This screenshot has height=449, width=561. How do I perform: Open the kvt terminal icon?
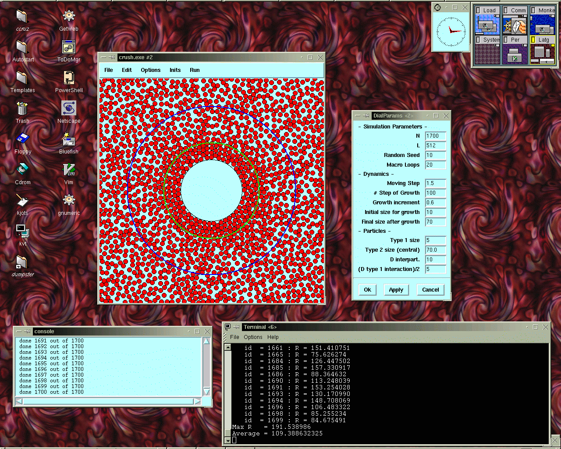pos(22,231)
